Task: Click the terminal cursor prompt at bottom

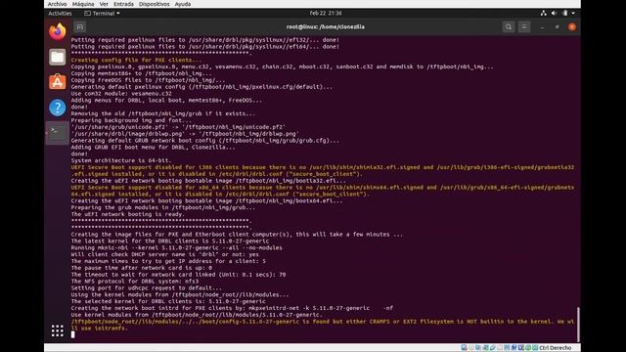Action: click(72, 334)
